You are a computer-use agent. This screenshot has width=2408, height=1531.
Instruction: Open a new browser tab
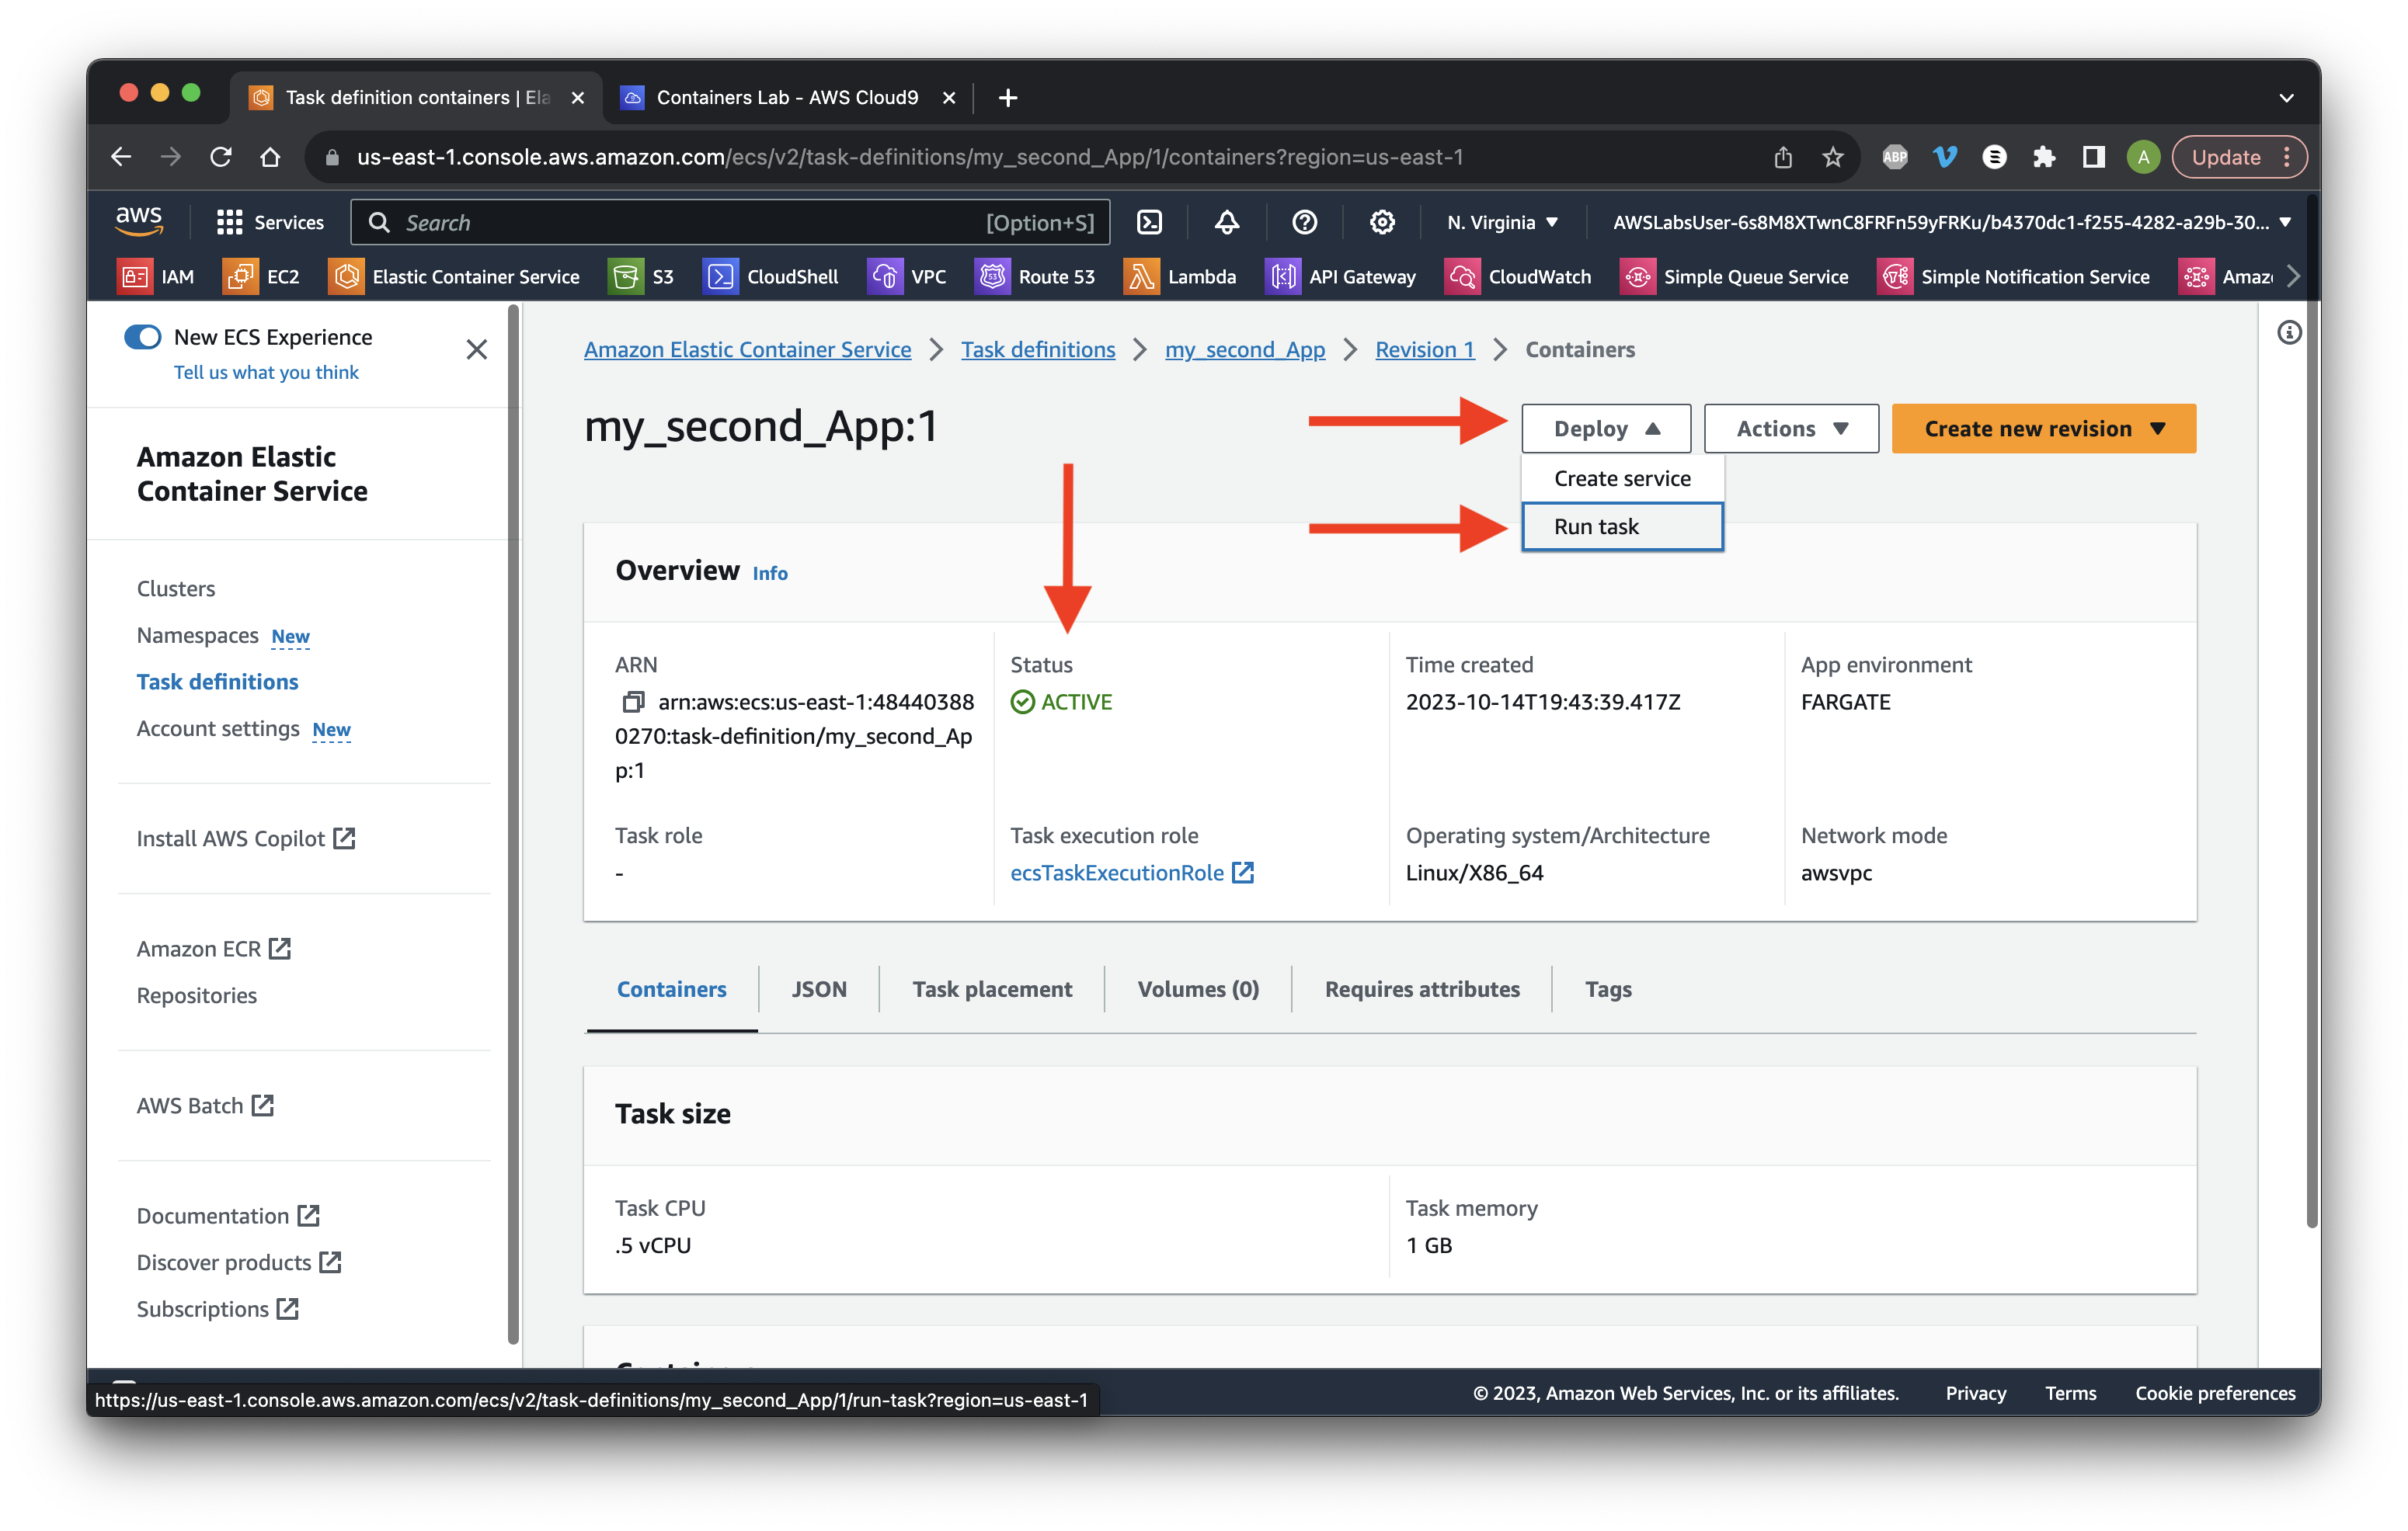pyautogui.click(x=1008, y=97)
